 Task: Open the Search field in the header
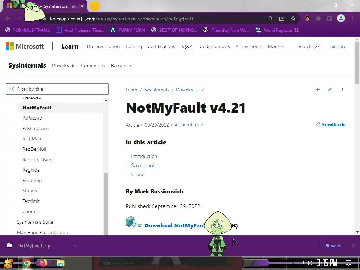point(308,46)
